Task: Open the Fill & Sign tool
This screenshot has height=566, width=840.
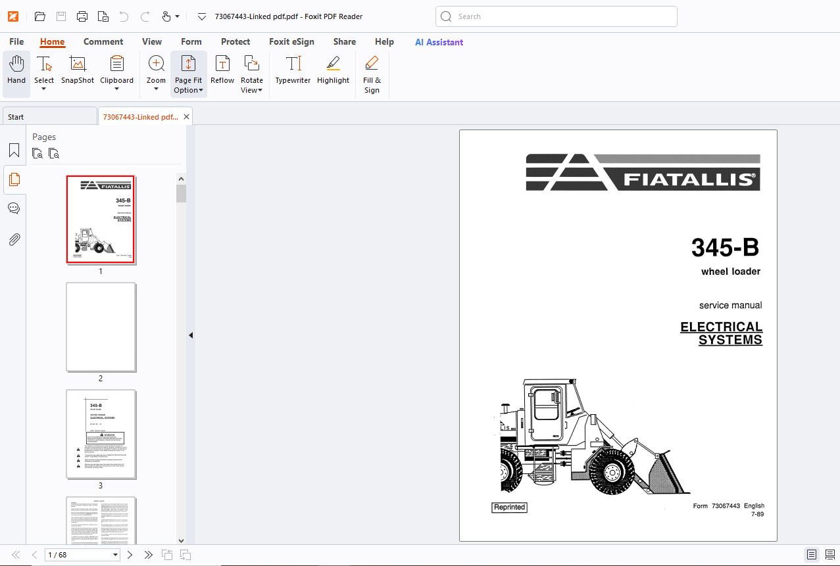Action: point(372,74)
